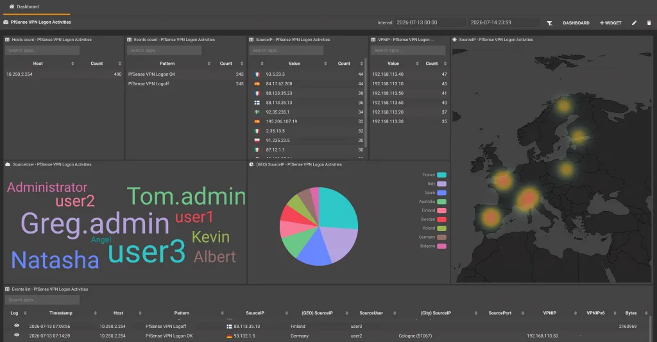Click the Italy flag beside 2.35.13.5

tap(257, 131)
